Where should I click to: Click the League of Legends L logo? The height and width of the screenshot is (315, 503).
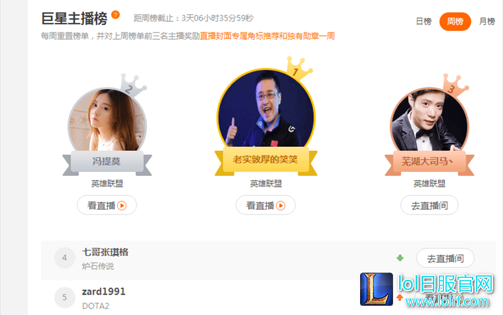377,289
